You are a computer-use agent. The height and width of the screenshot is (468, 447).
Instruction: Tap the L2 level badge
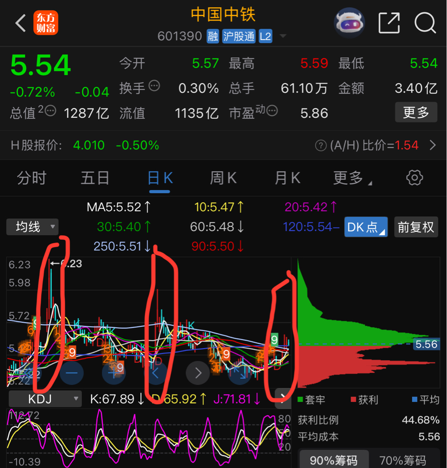[x=265, y=37]
